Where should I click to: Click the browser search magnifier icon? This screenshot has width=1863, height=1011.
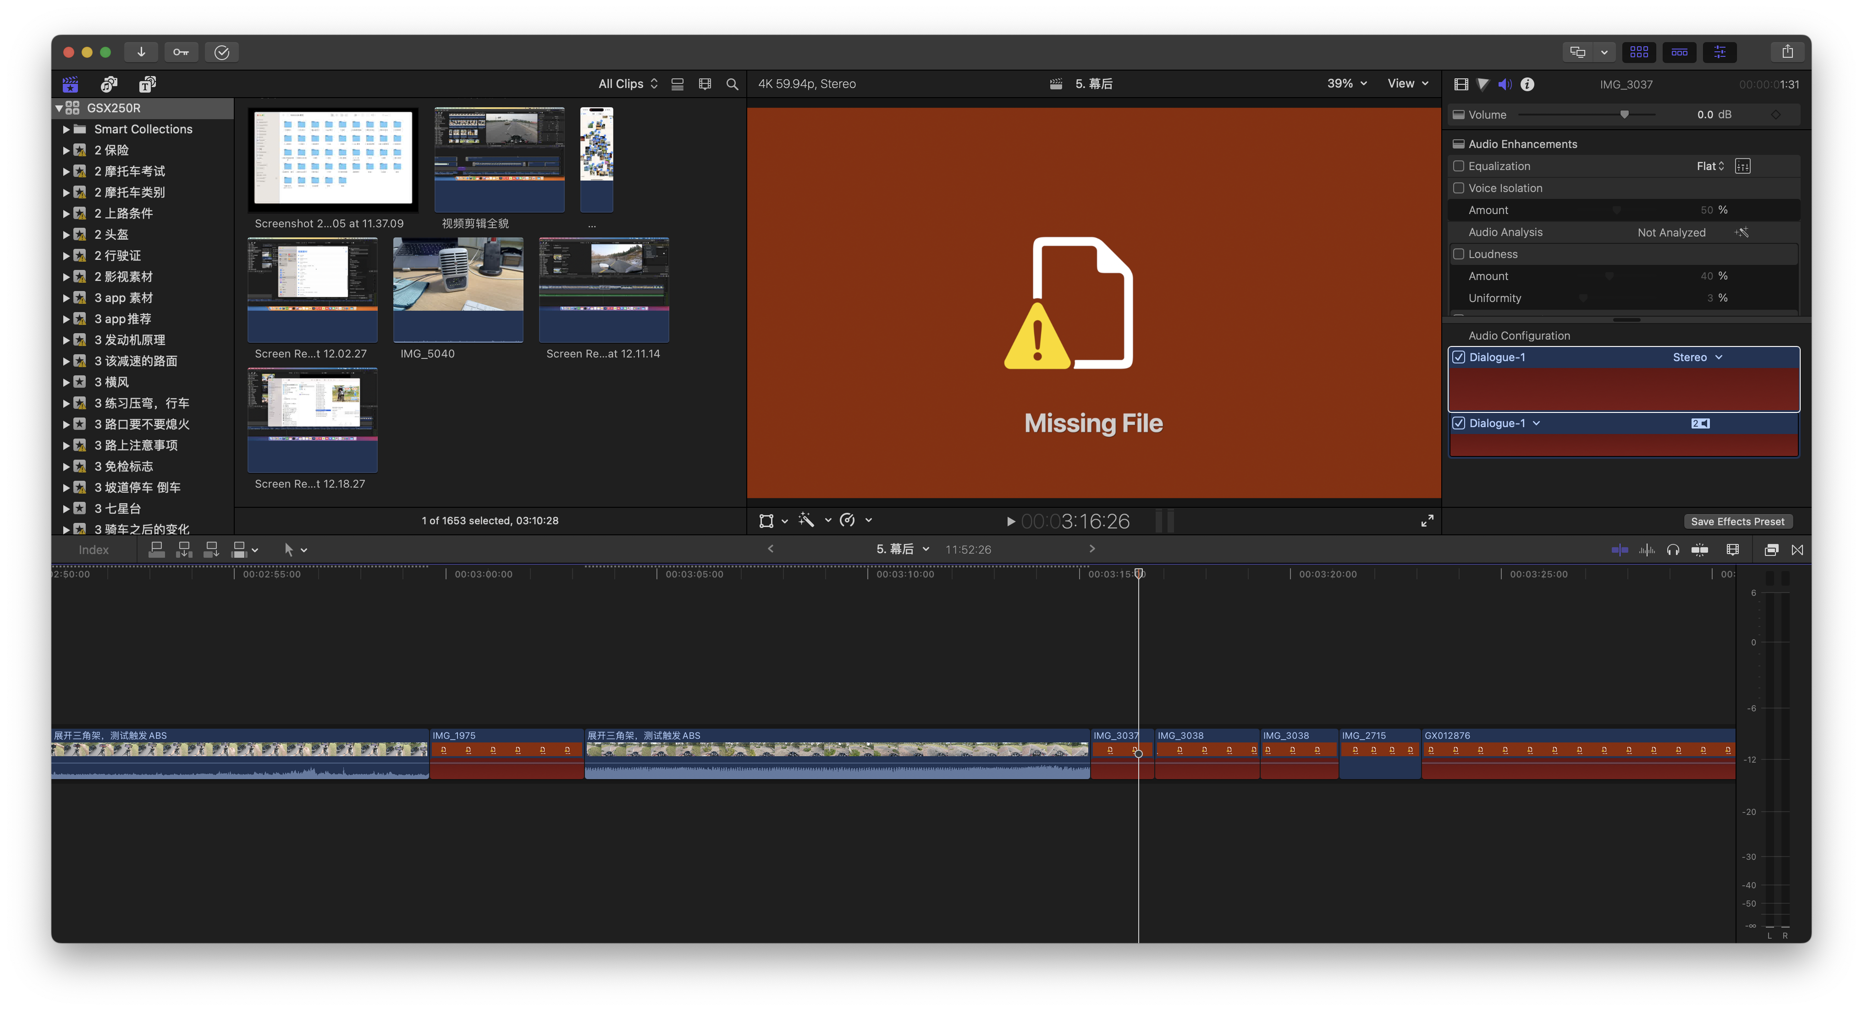[732, 85]
